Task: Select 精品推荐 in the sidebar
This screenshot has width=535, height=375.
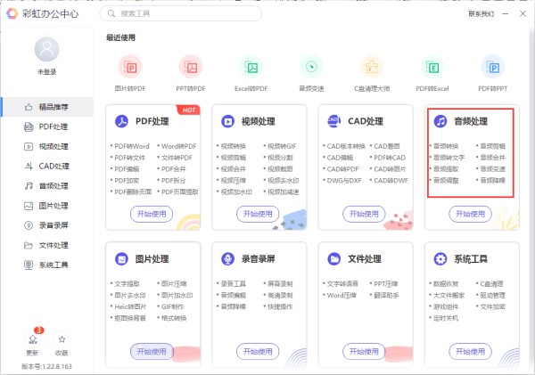Action: pyautogui.click(x=46, y=107)
